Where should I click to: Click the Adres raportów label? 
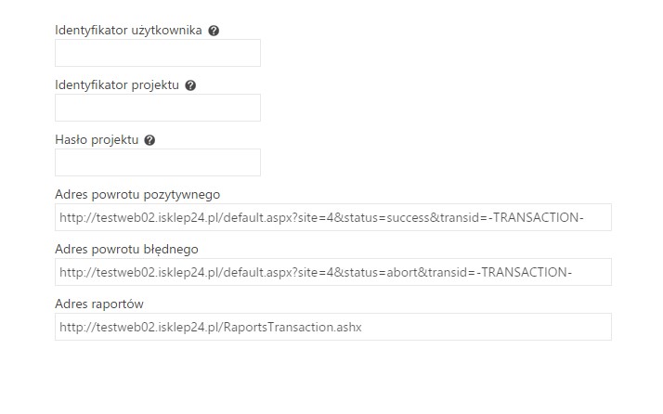tap(99, 304)
